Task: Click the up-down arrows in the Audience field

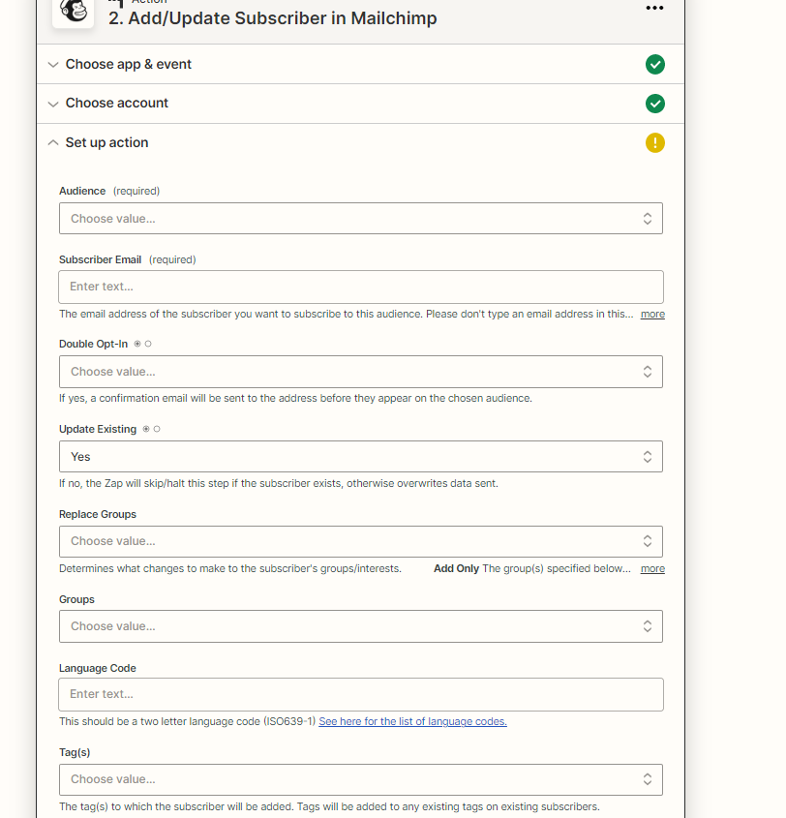Action: pyautogui.click(x=648, y=219)
